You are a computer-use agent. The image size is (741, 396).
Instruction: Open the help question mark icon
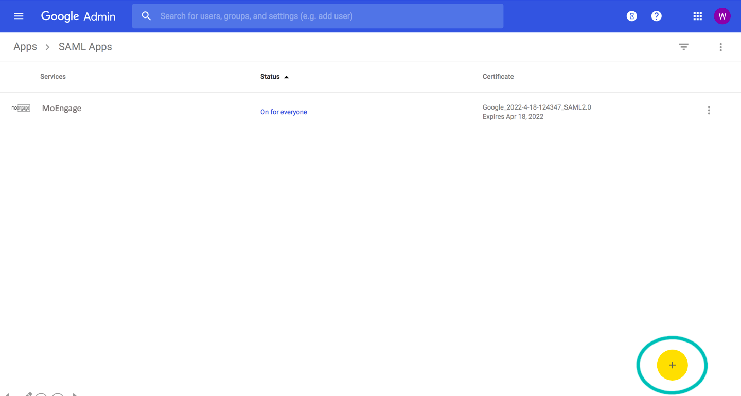(656, 16)
